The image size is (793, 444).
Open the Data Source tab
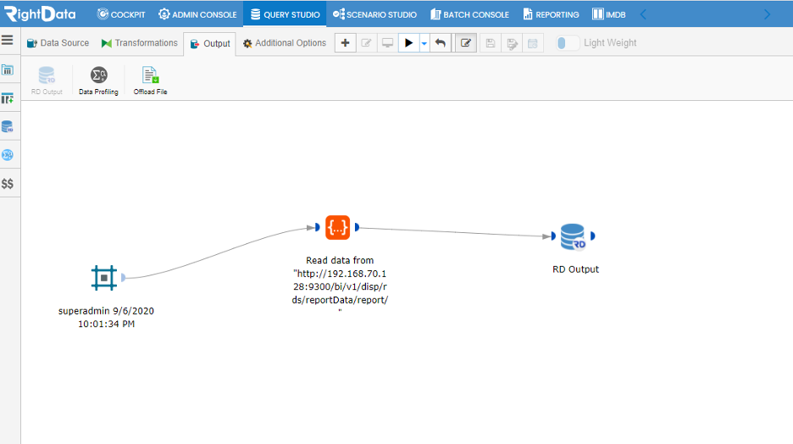58,43
